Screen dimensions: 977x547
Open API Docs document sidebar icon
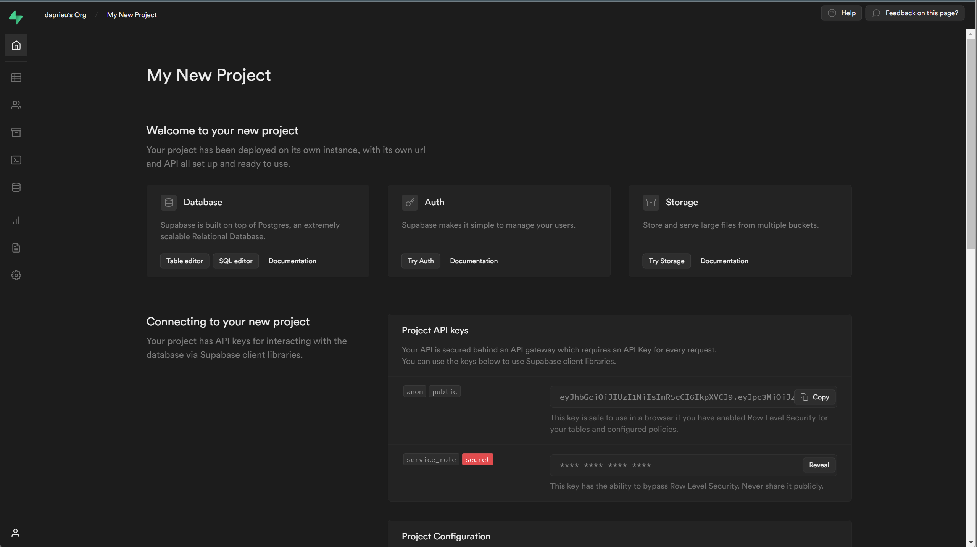pos(16,248)
